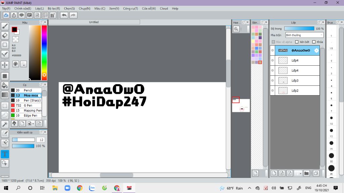Toggle visibility of the @AnaaOwO layer

pyautogui.click(x=272, y=50)
